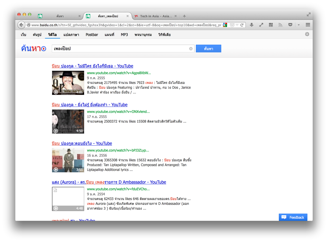Open the downloads arrow in the toolbar
This screenshot has width=328, height=242.
[x=251, y=25]
